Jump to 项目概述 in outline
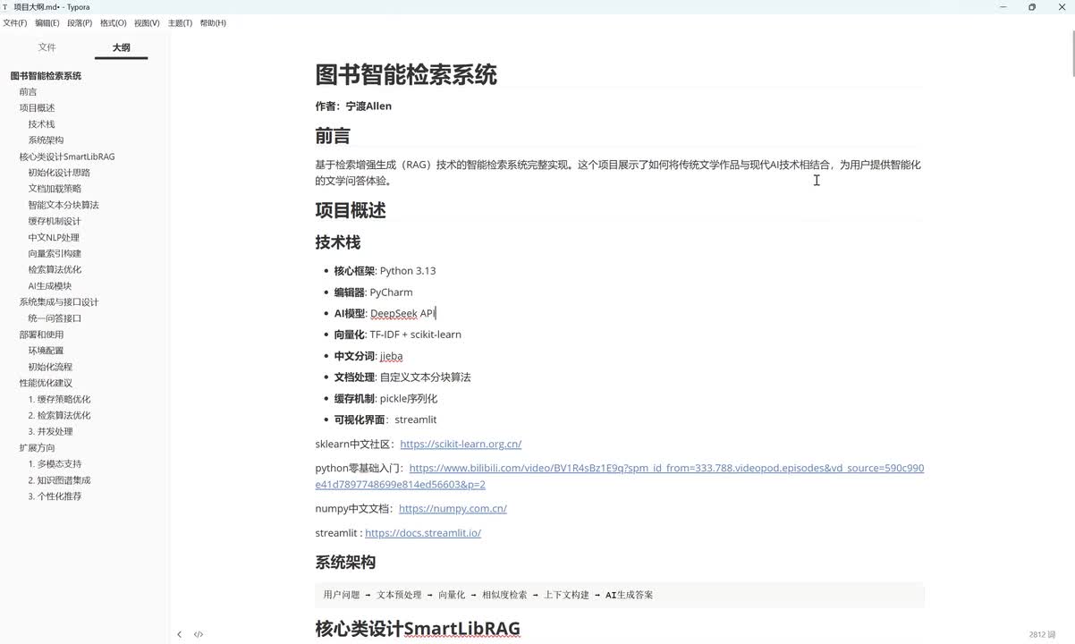 click(38, 108)
